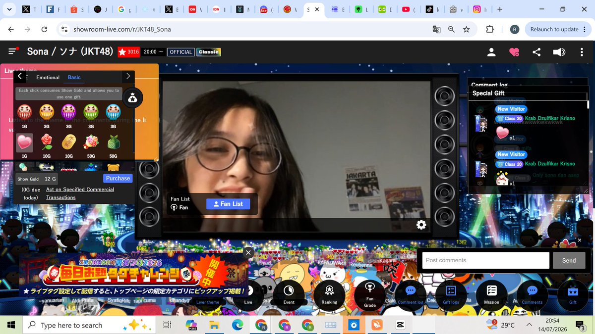Screen dimensions: 595x334
Task: Switch to the Basic gift tab
Action: (74, 77)
